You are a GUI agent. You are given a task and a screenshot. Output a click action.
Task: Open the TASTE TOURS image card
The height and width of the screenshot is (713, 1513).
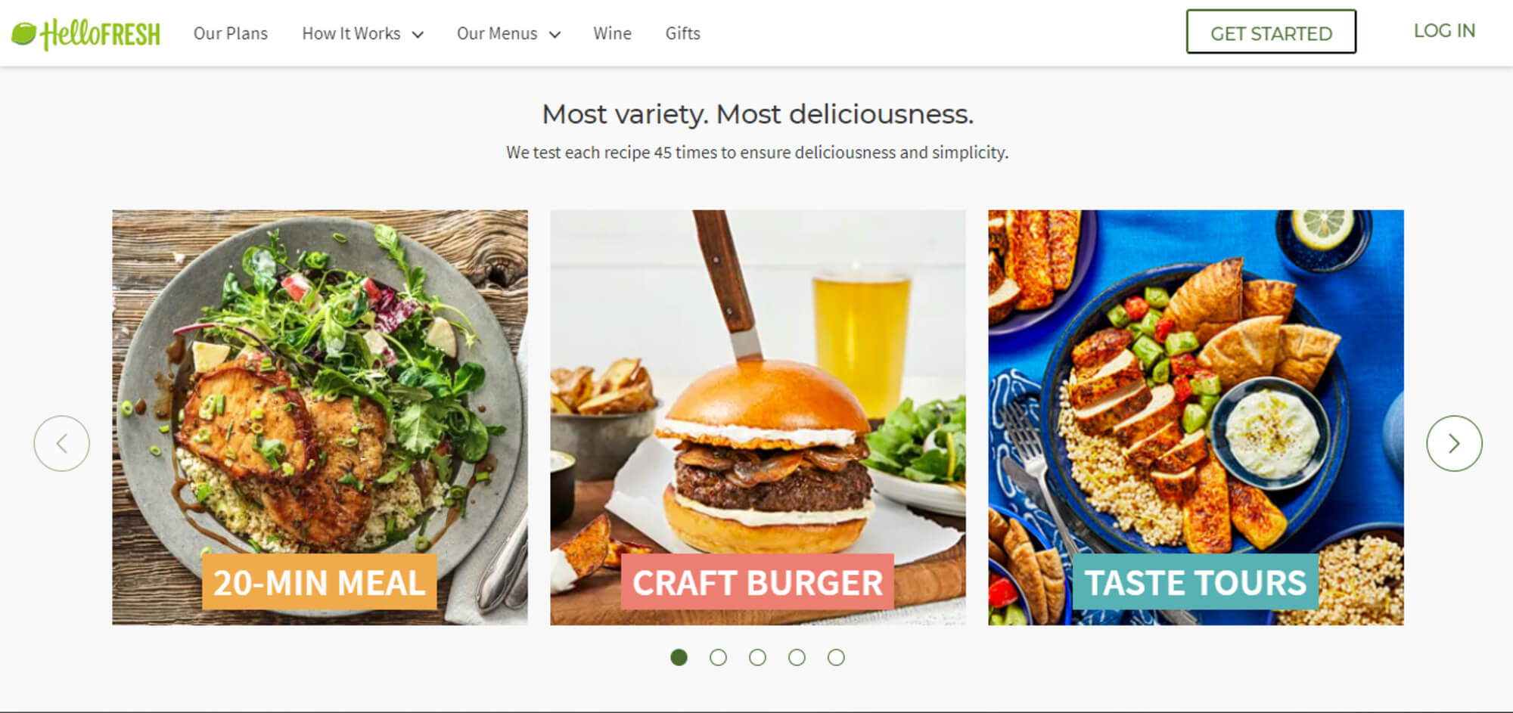1196,417
